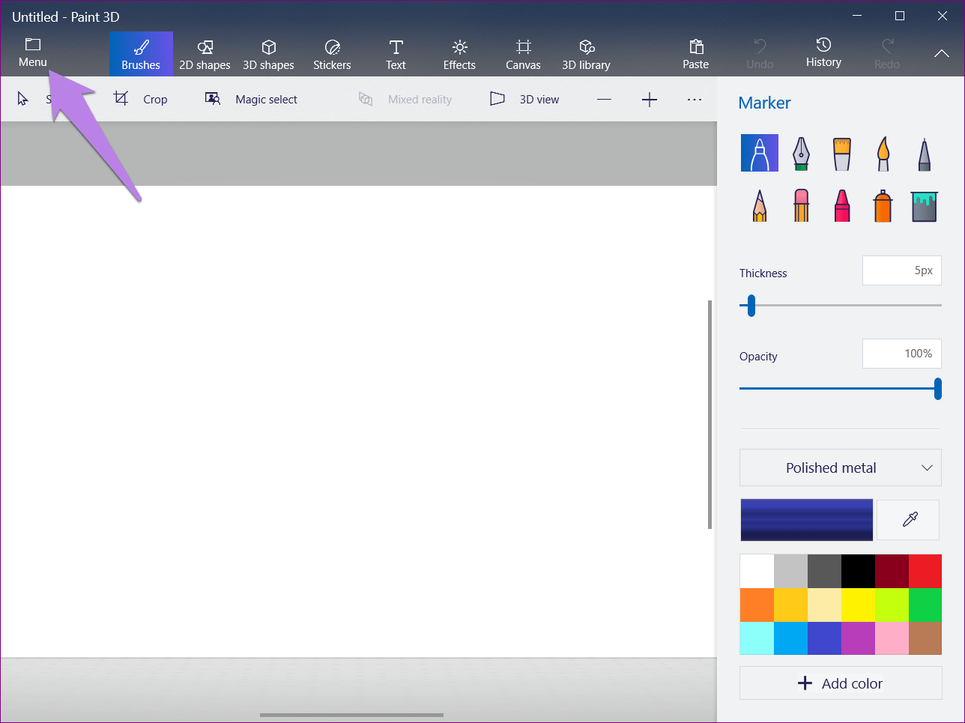Select the Calligraphy pen brush
This screenshot has height=723, width=965.
click(x=801, y=154)
